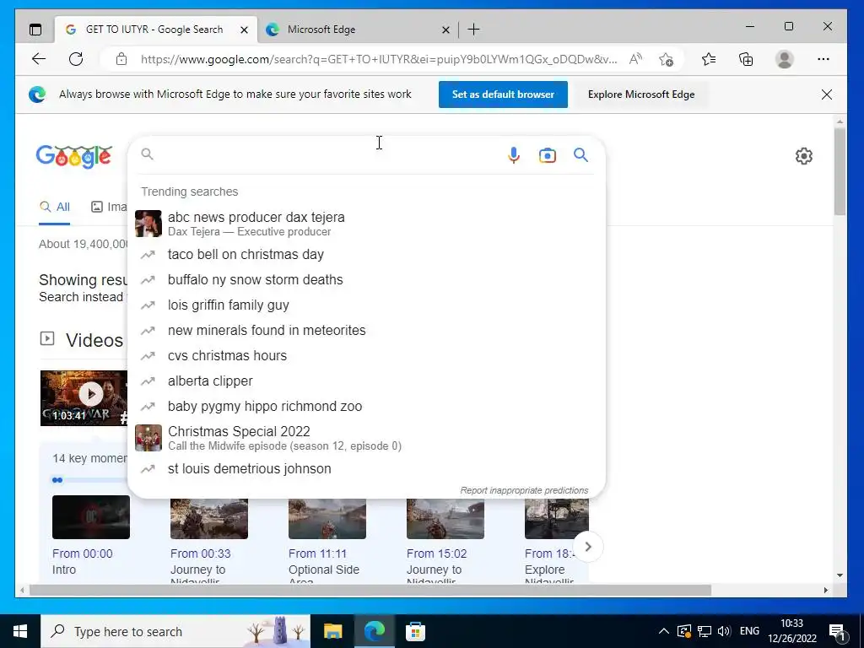
Task: Open the Collections icon
Action: pos(746,59)
